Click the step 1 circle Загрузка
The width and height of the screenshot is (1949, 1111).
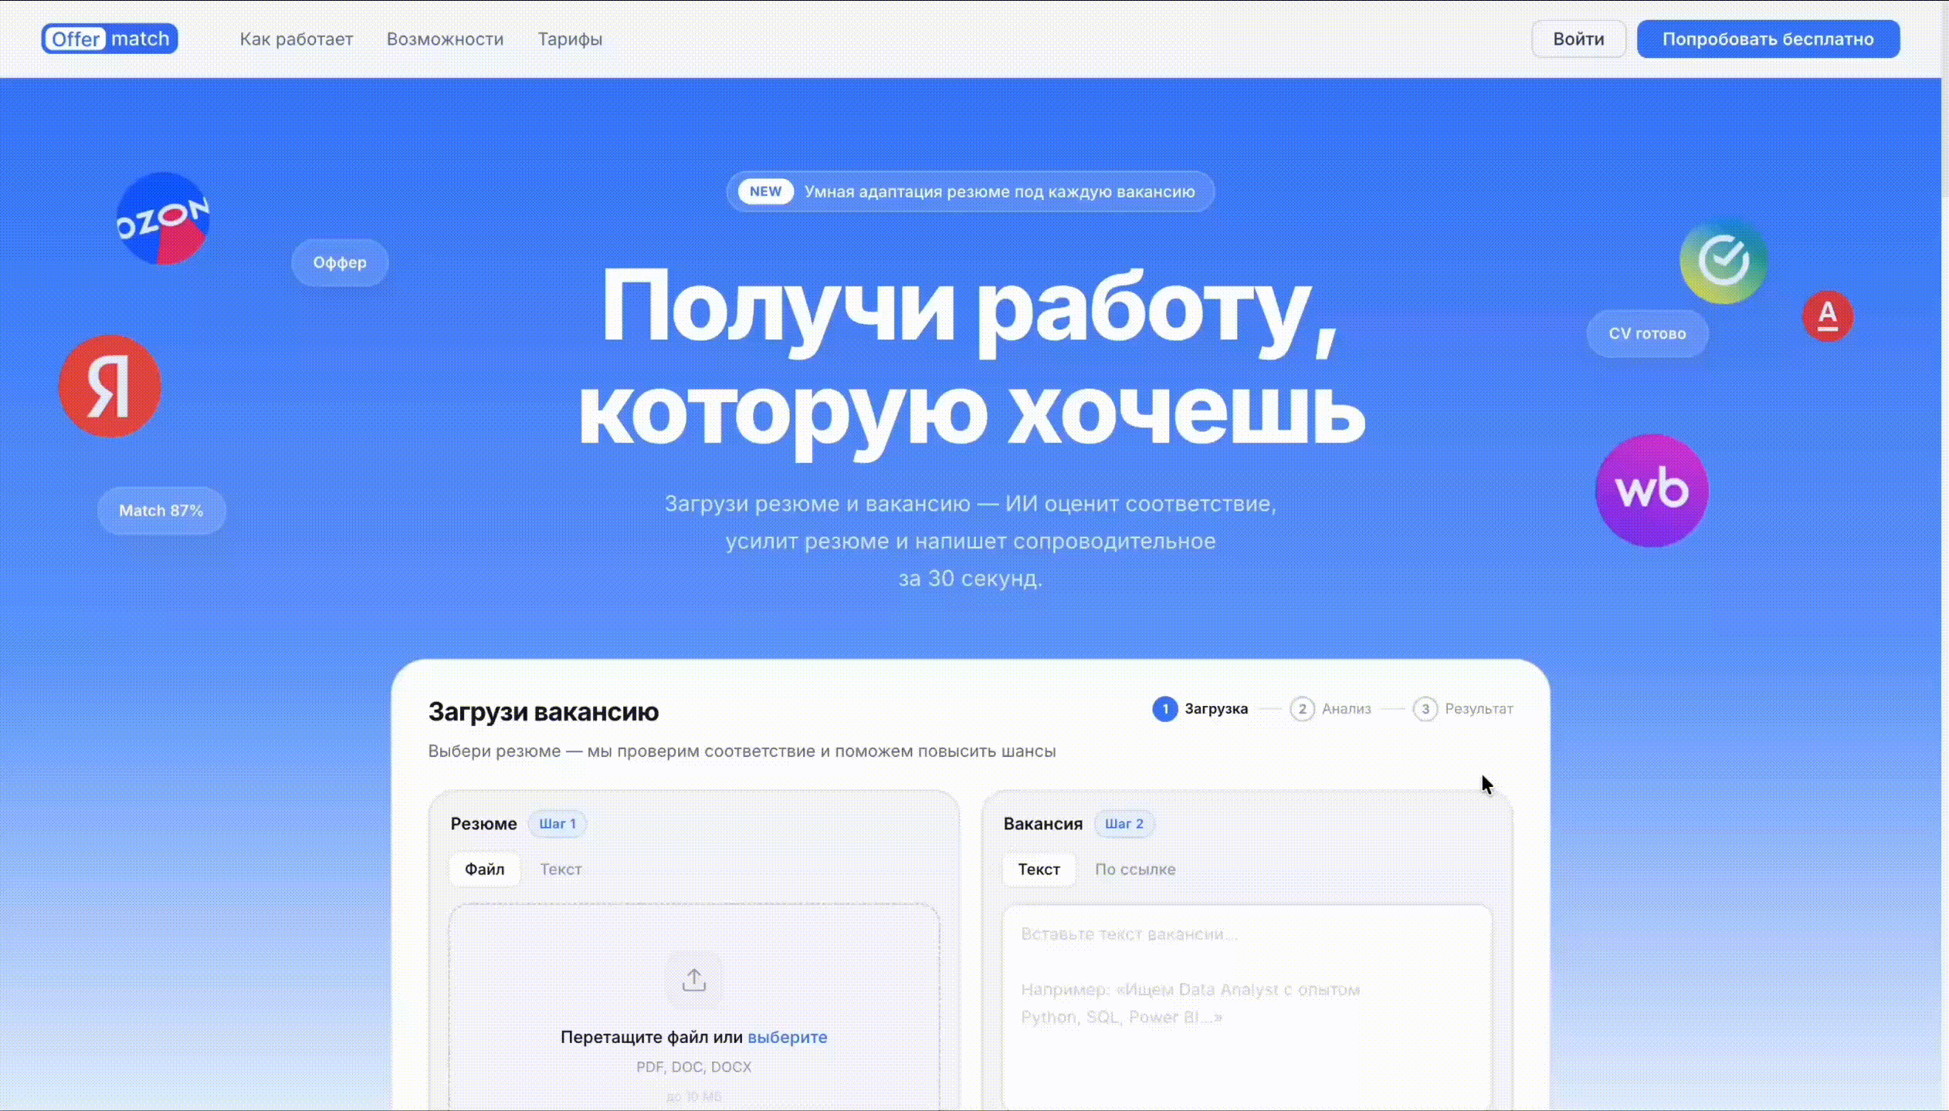click(x=1165, y=708)
